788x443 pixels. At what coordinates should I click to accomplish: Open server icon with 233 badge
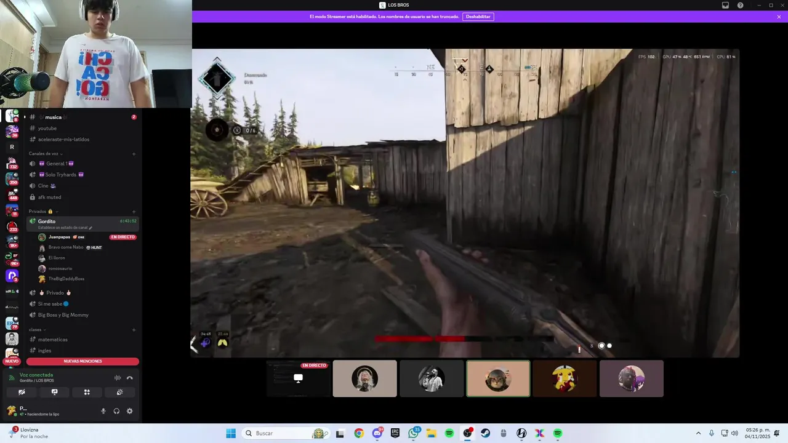tap(12, 227)
